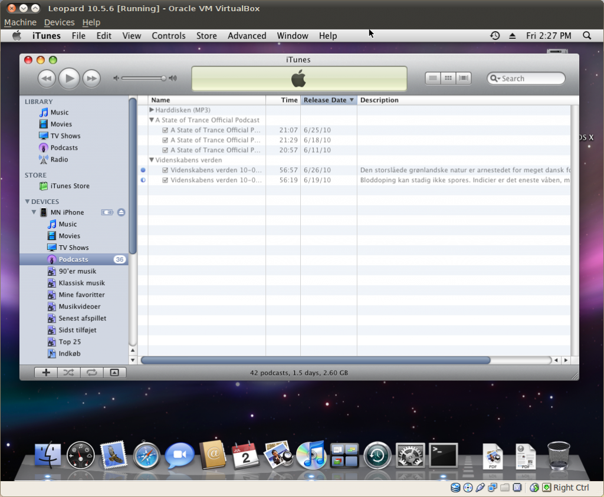
Task: Open the Controls menu
Action: pyautogui.click(x=169, y=36)
